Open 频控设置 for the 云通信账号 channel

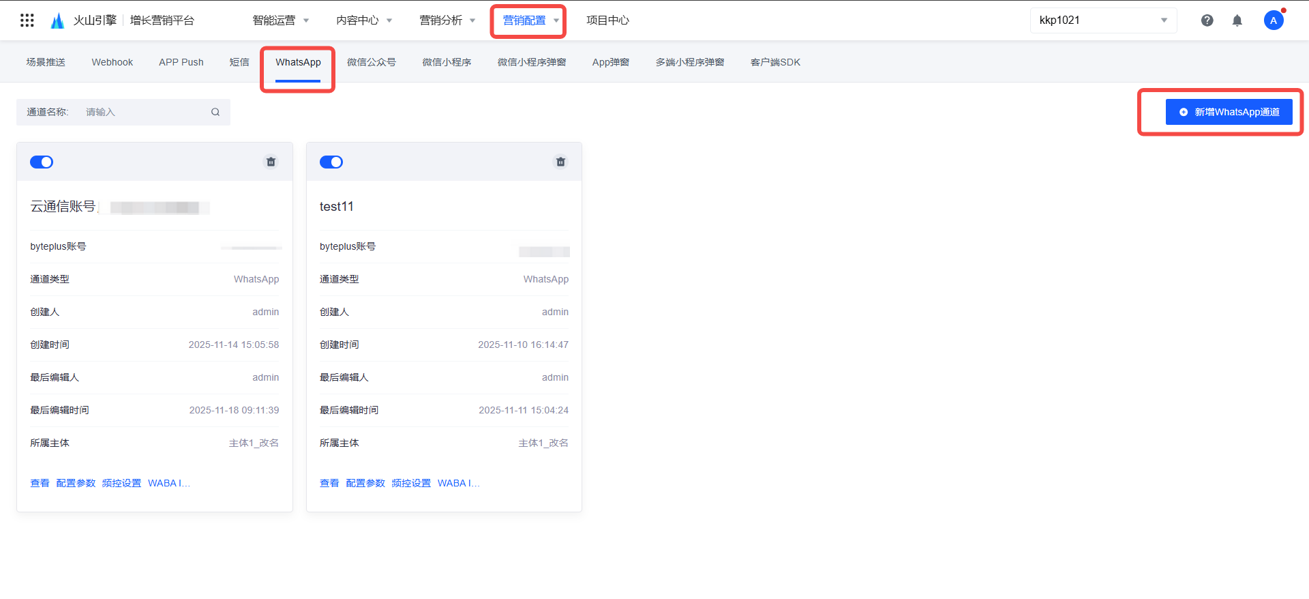coord(121,483)
